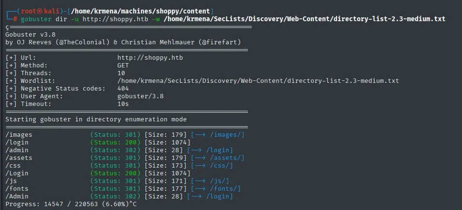Click the /fonts/ redirect target
Screen dimensions: 462x210
click(225, 188)
